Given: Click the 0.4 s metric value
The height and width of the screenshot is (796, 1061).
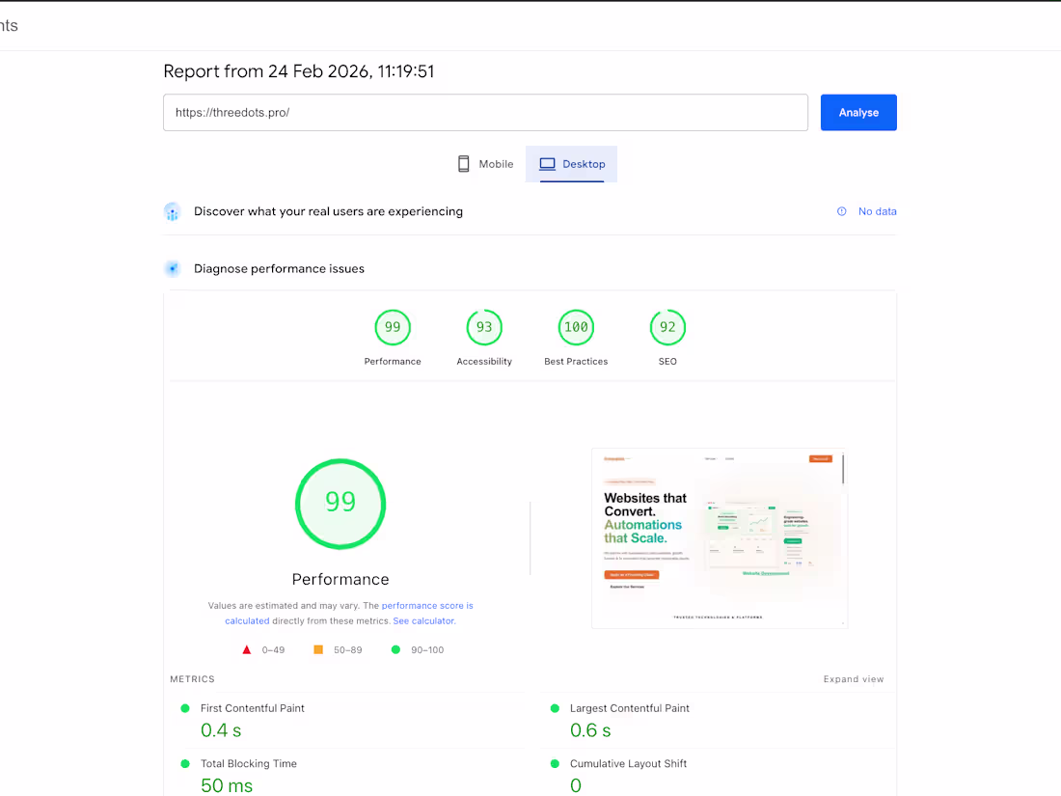Looking at the screenshot, I should pyautogui.click(x=221, y=730).
